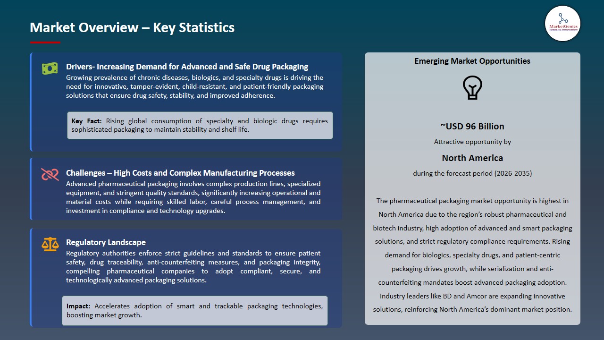Select the orange scales Regulatory Landscape icon
The height and width of the screenshot is (340, 604).
pyautogui.click(x=50, y=244)
